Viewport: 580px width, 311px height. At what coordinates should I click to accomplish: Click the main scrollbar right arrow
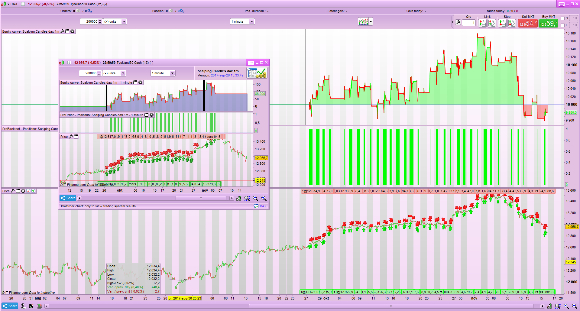tap(543, 306)
